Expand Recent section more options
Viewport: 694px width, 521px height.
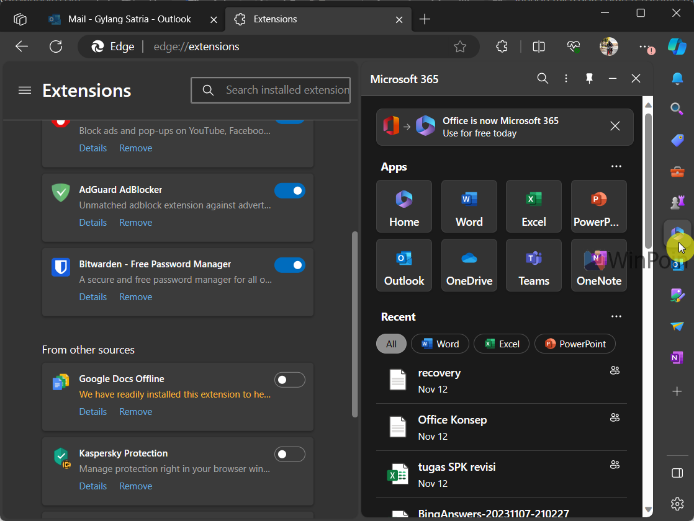click(616, 316)
